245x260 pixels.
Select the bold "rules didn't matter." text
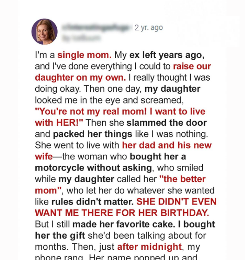93,202
